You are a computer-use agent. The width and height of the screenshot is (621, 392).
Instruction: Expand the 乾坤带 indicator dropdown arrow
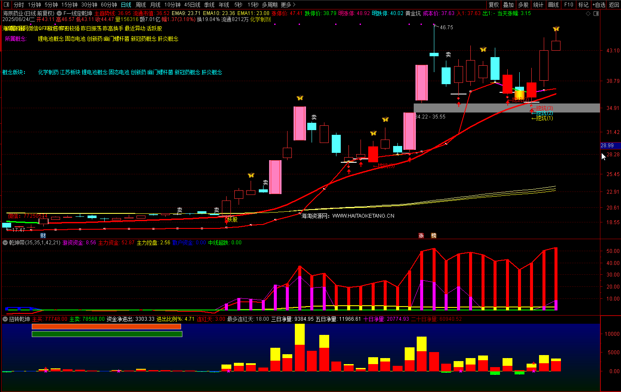[x=5, y=243]
